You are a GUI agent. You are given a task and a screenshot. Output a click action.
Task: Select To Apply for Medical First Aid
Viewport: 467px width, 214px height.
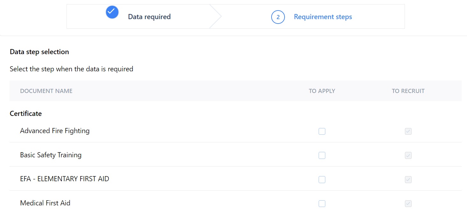tap(322, 203)
